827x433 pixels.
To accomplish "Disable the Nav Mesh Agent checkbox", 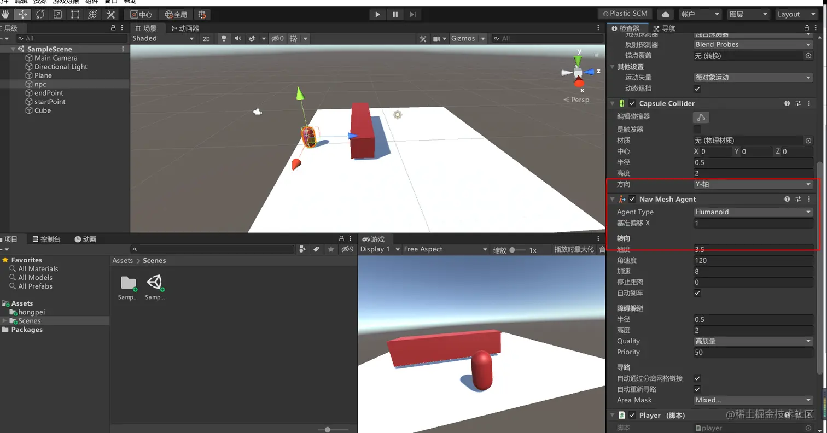I will [632, 199].
